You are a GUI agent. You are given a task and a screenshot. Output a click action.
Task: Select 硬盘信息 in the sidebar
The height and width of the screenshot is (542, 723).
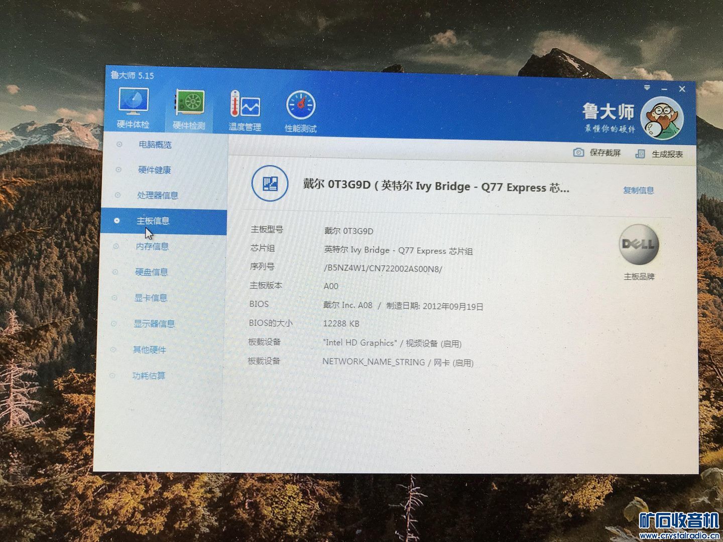[x=152, y=272]
